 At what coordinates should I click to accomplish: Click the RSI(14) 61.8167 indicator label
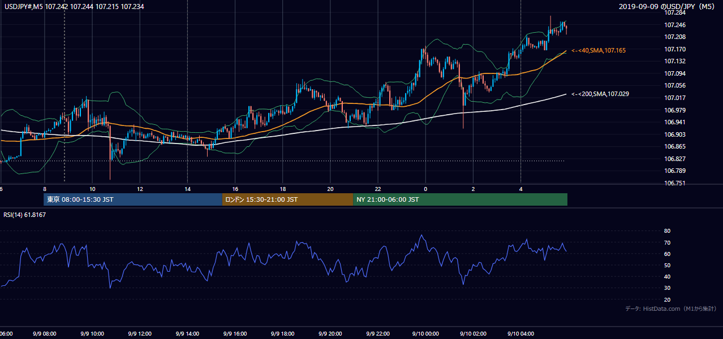coord(24,215)
